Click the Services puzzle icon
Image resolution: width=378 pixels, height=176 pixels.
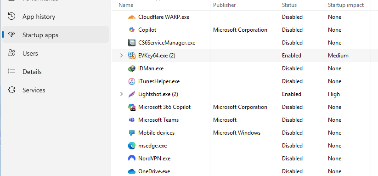pyautogui.click(x=11, y=90)
